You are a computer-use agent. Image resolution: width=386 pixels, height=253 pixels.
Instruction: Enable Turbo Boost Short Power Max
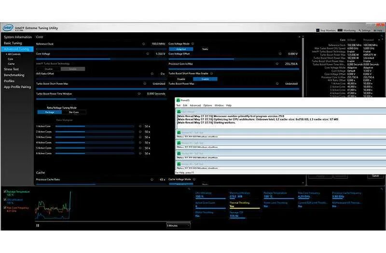[x=205, y=79]
